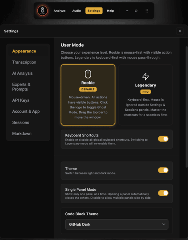Click the Keyboard Shortcuts title text

pyautogui.click(x=82, y=135)
